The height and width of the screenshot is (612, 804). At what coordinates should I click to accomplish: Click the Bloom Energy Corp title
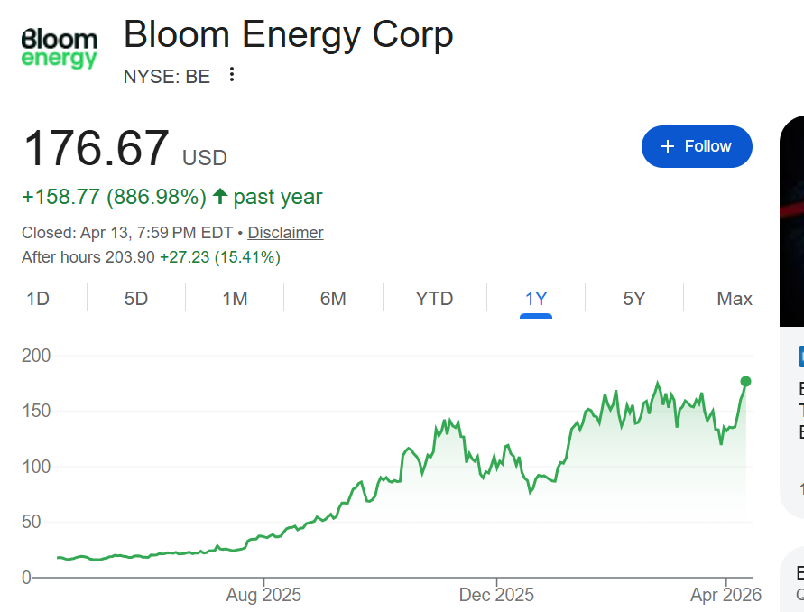coord(288,35)
